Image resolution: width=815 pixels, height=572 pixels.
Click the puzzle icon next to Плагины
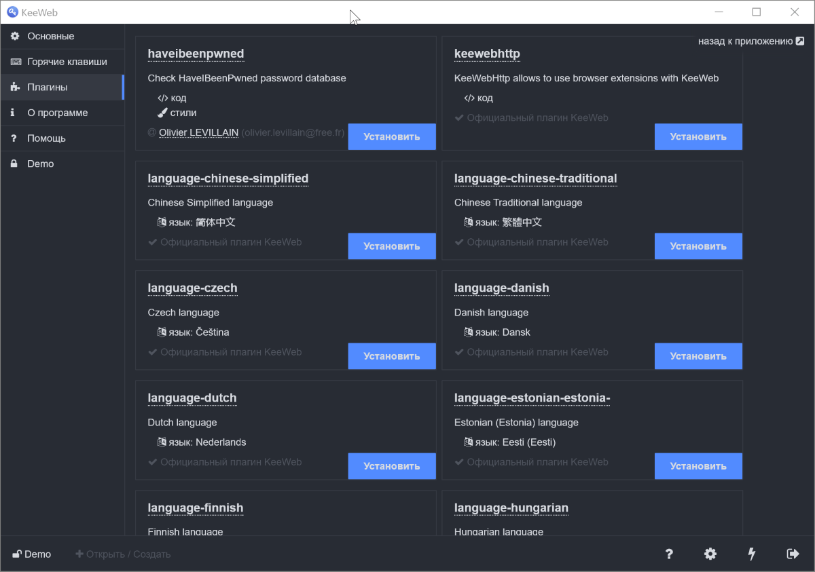click(15, 87)
